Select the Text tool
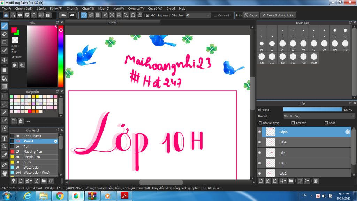 tap(4, 139)
